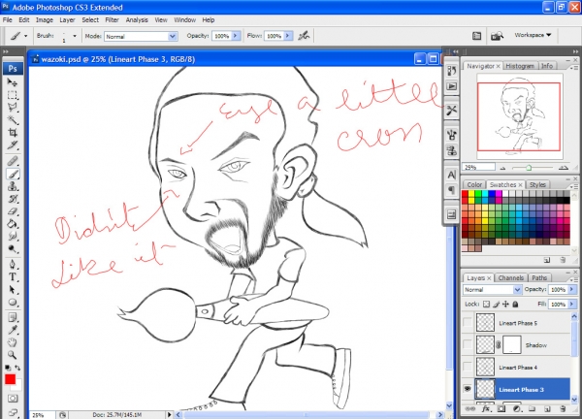Select the Eyedropper tool
582x419 pixels.
(x=13, y=330)
